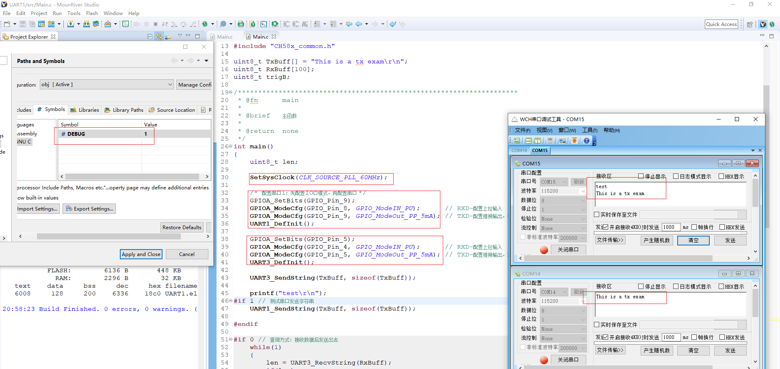Click the blue help icon in serial tool
The height and width of the screenshot is (369, 780).
[x=587, y=141]
